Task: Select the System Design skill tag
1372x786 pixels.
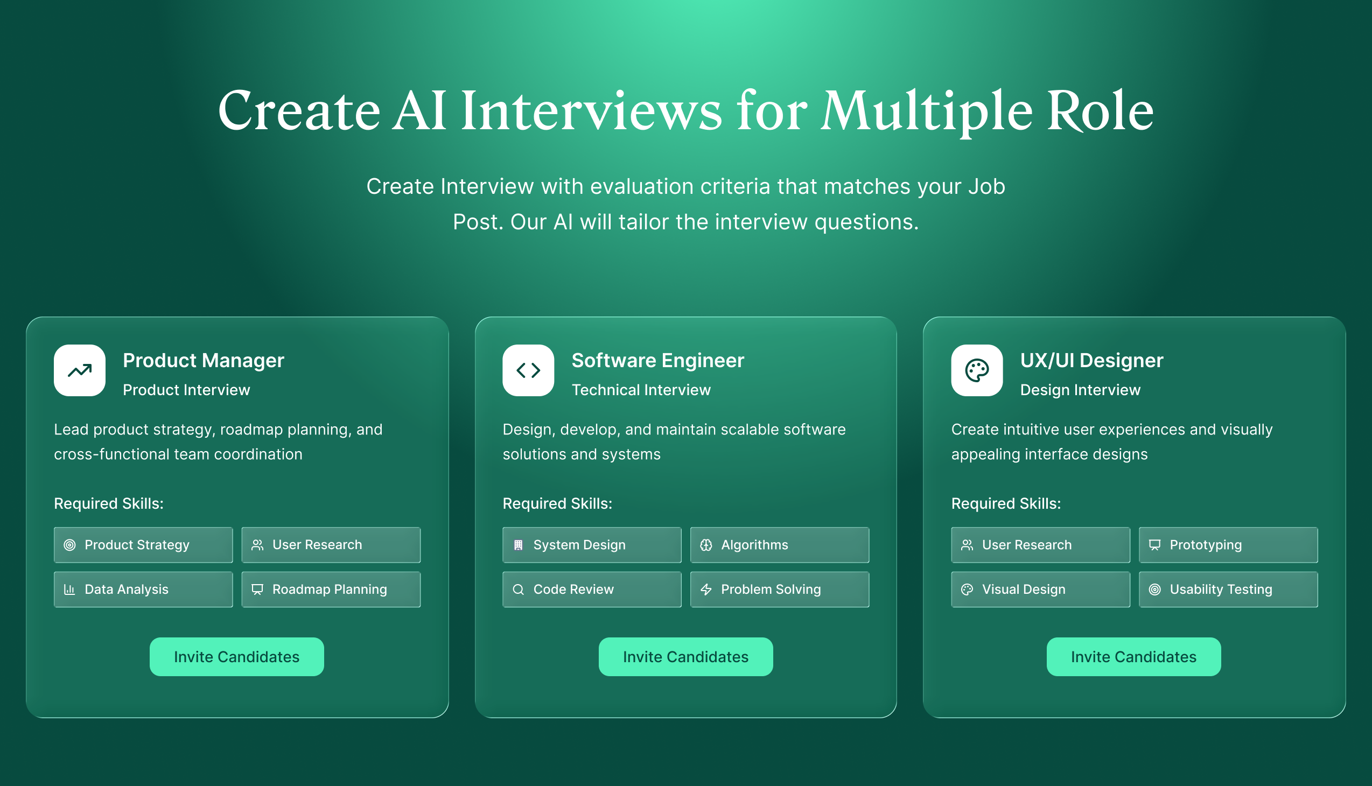Action: coord(591,545)
